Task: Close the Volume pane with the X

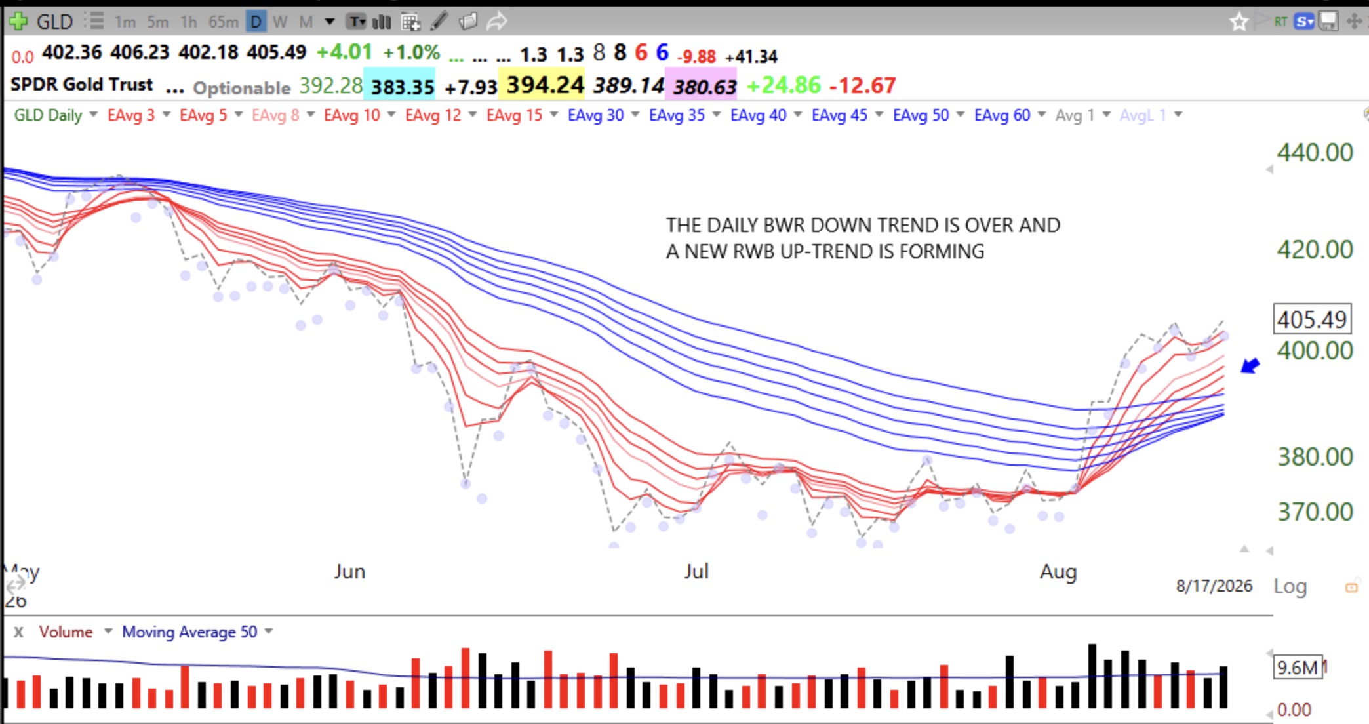Action: [18, 632]
